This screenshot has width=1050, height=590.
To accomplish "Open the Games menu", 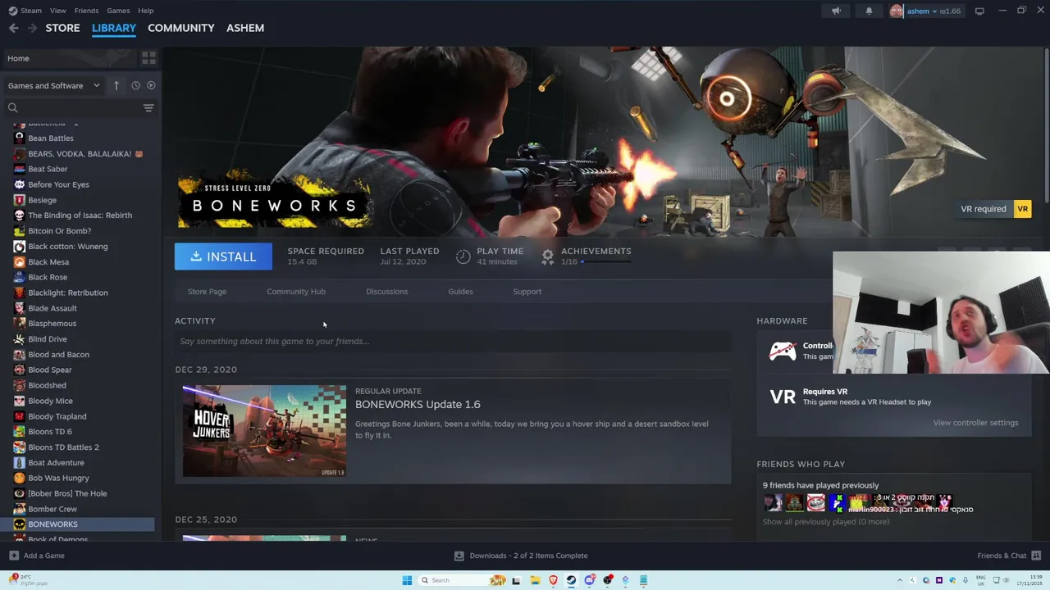I will tap(118, 11).
